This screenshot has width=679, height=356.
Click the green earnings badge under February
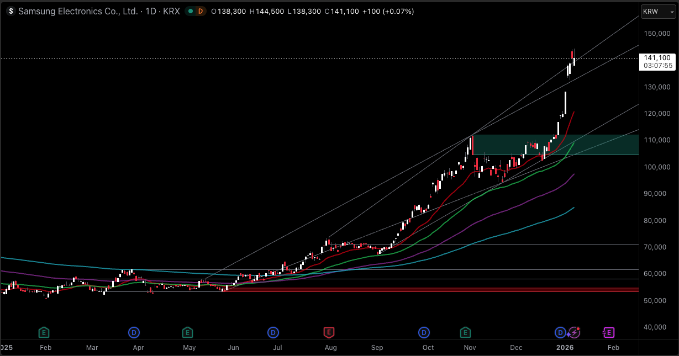[x=44, y=332]
